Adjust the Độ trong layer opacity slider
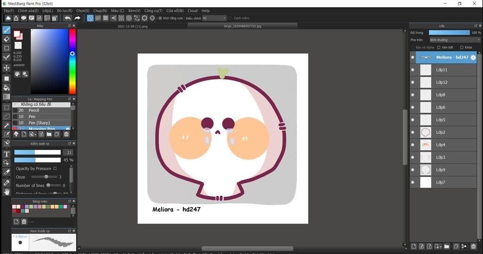Viewport: 483px width, 254px height. click(x=449, y=32)
